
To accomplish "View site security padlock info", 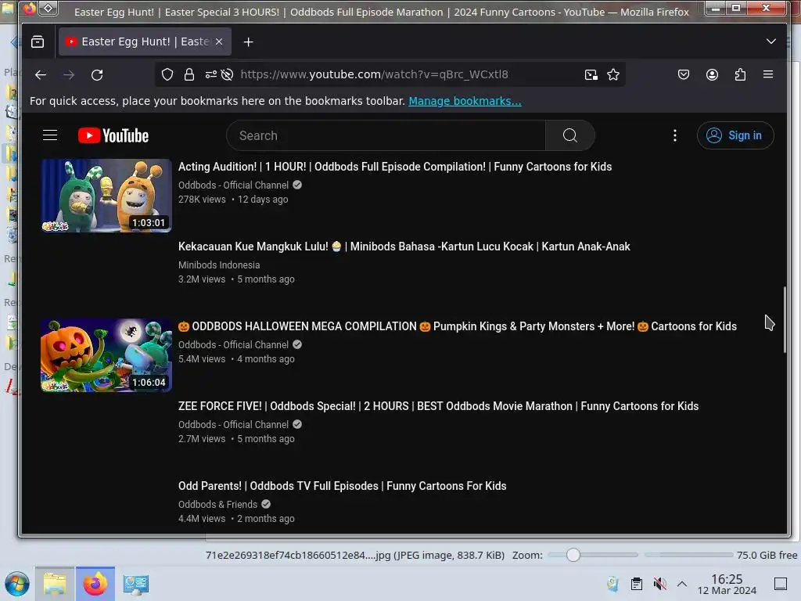I will pos(189,74).
